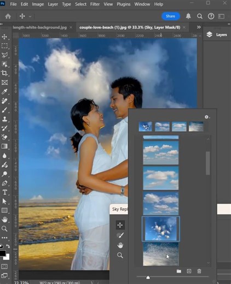231x284 pixels.
Task: Select Sky Move tool in Sky Replacement dialog
Action: pos(120,225)
